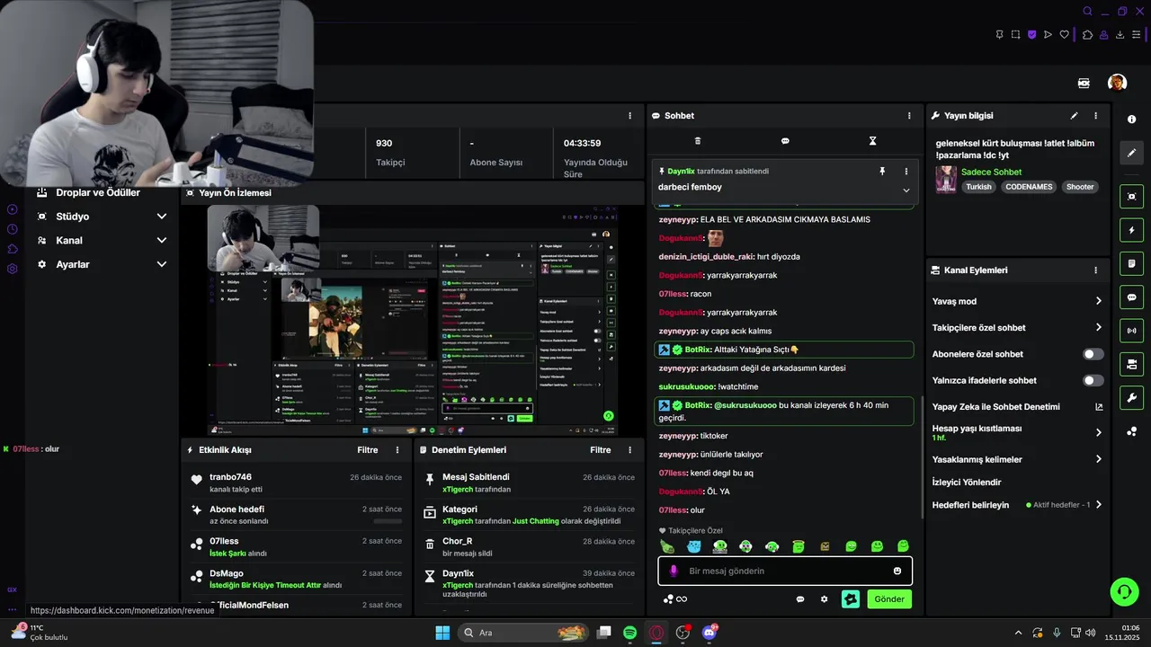The height and width of the screenshot is (647, 1151).
Task: Click the camera icon beside profile avatar
Action: tap(1084, 83)
